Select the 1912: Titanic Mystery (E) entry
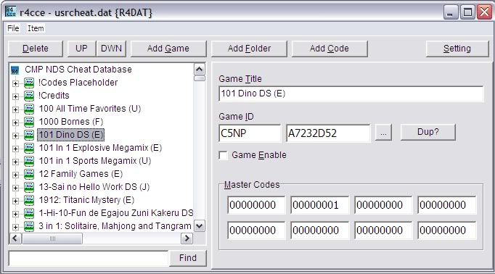The image size is (495, 274). 86,200
